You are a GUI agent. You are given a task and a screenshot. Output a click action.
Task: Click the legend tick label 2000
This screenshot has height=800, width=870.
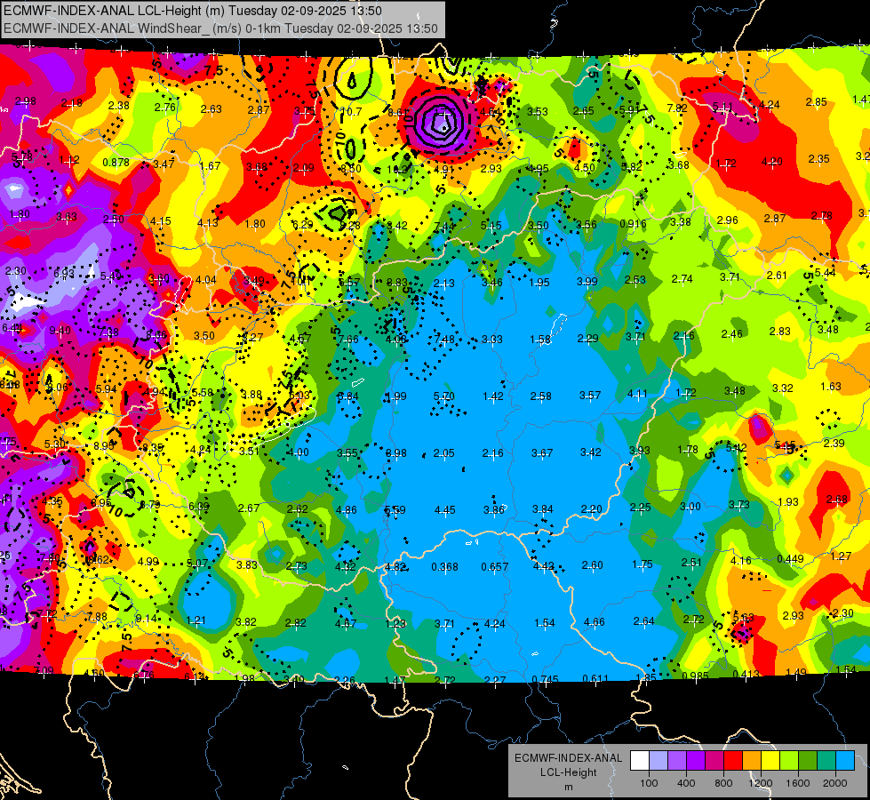(x=835, y=783)
